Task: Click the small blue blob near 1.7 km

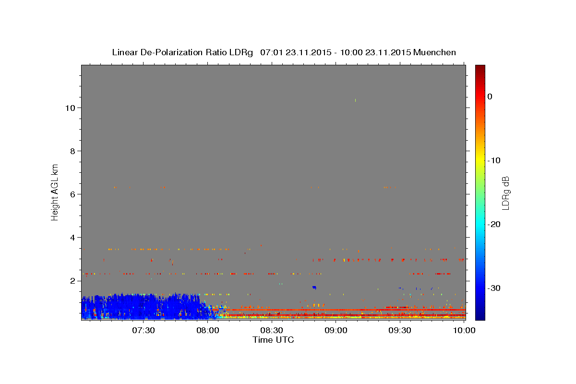Action: point(314,287)
